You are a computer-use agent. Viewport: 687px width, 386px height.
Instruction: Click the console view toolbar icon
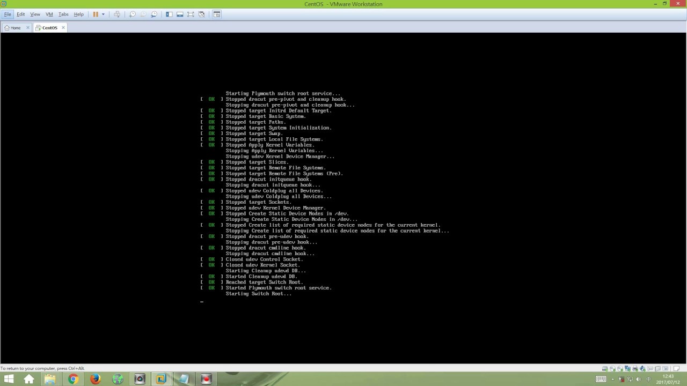point(217,14)
